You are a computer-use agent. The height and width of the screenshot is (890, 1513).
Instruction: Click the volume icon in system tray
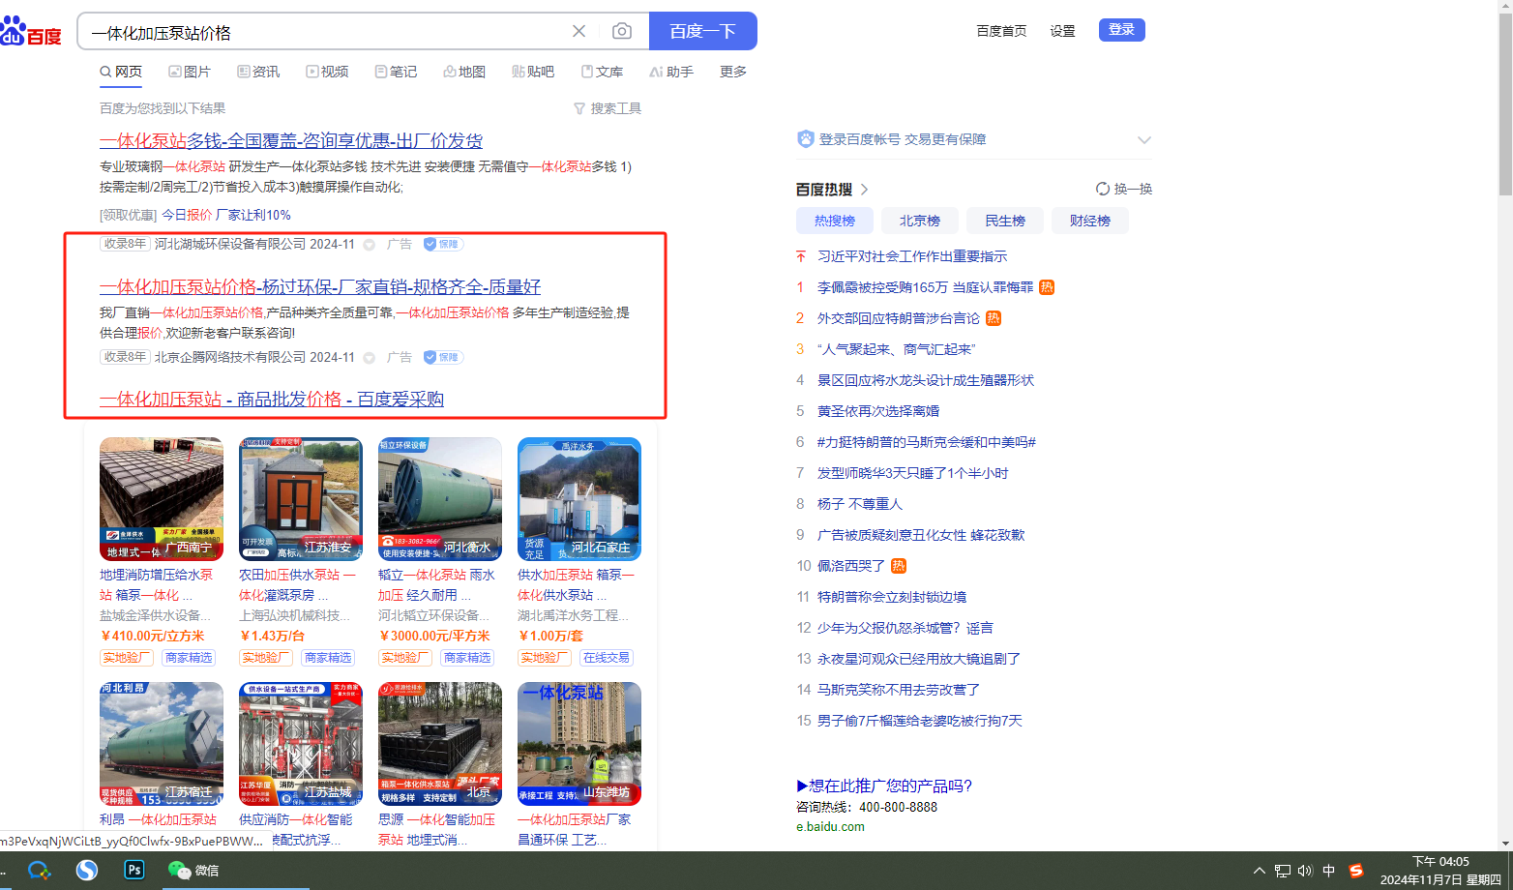(x=1305, y=871)
